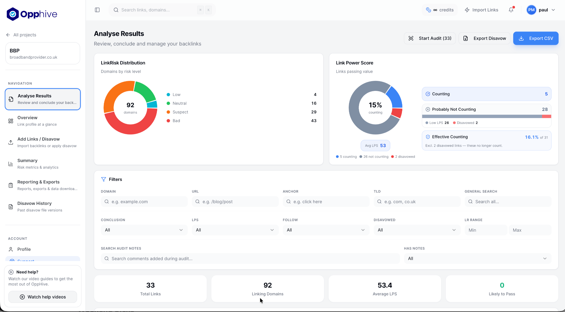The image size is (565, 312).
Task: Click the Export CSV button
Action: [x=536, y=38]
